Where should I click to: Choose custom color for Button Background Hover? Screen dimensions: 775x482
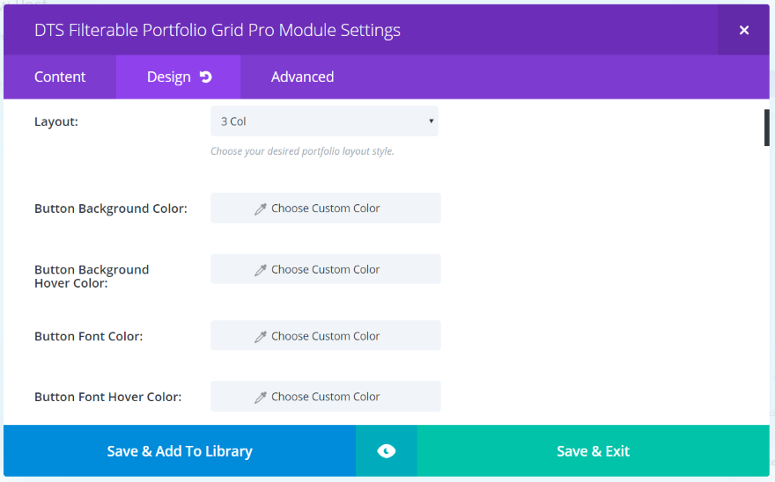[x=326, y=269]
